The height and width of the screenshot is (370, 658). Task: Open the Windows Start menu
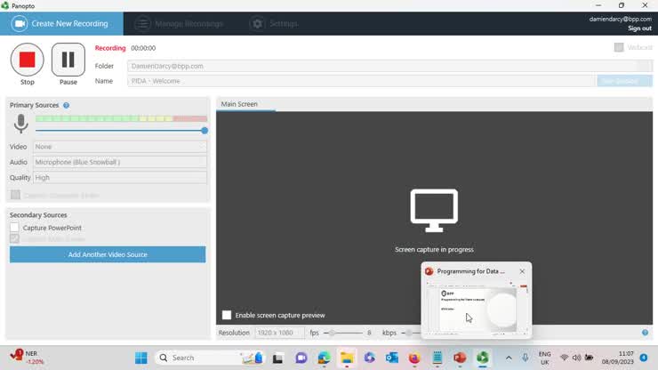point(141,358)
